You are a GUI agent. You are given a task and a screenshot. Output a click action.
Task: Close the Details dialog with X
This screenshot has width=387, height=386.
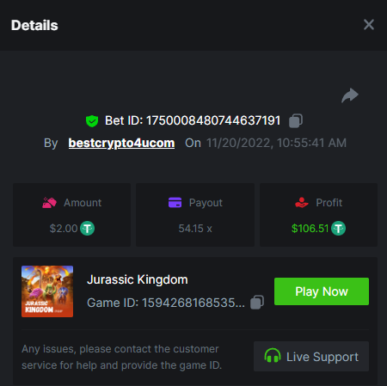[369, 25]
